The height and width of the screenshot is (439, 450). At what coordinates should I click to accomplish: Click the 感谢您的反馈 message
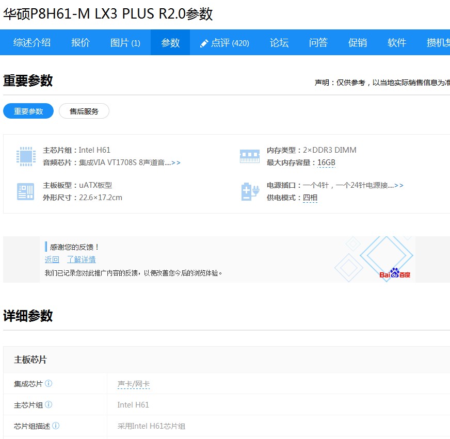click(74, 247)
